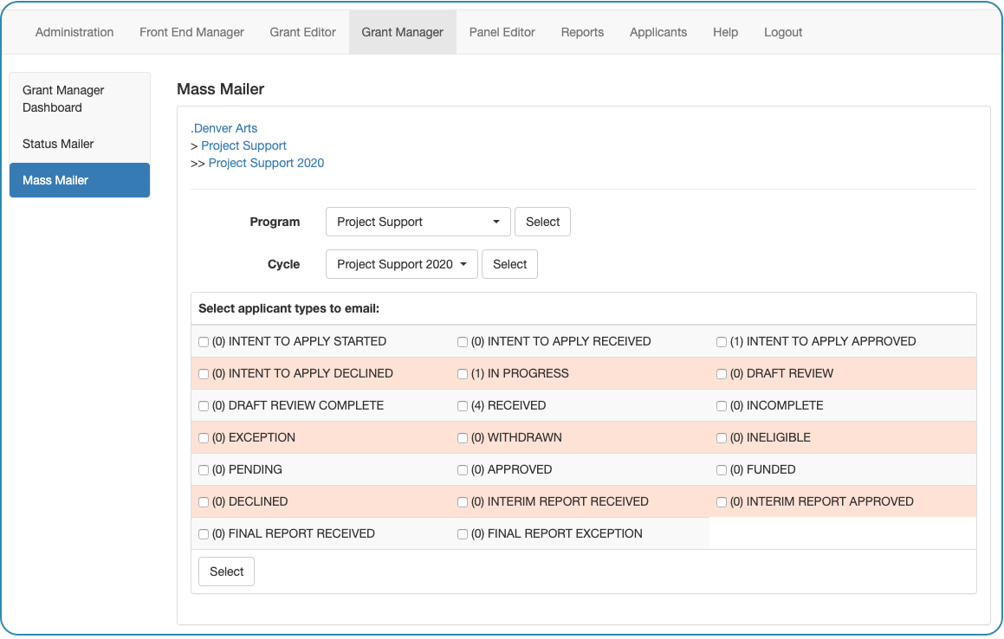Image resolution: width=1004 pixels, height=639 pixels.
Task: Click the Select button next to Program
Action: (x=542, y=222)
